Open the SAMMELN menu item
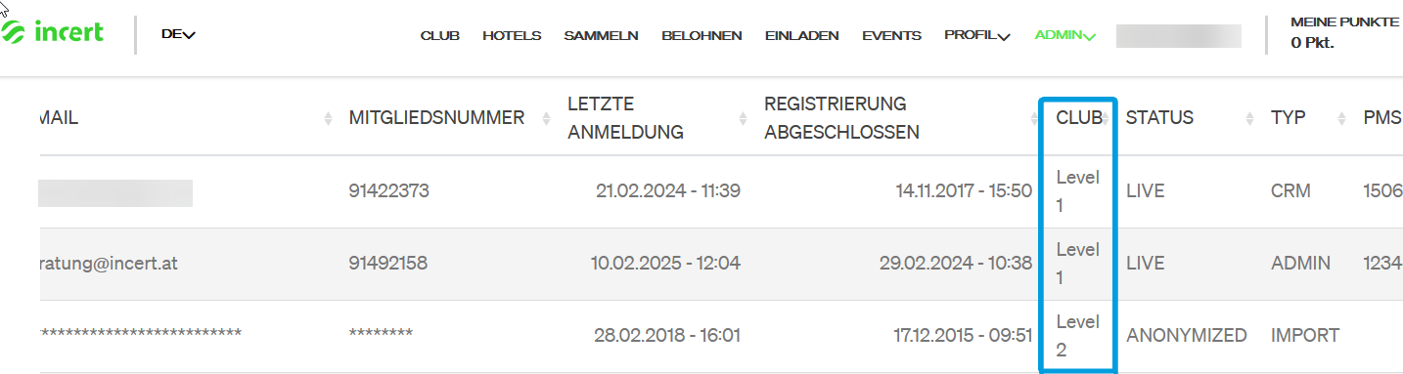This screenshot has height=374, width=1403. pos(601,35)
